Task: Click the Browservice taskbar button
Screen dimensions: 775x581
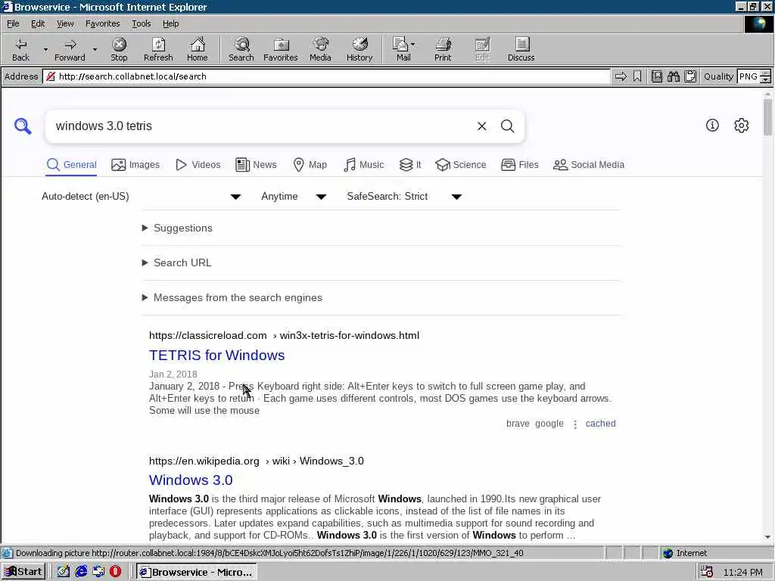Action: point(197,572)
